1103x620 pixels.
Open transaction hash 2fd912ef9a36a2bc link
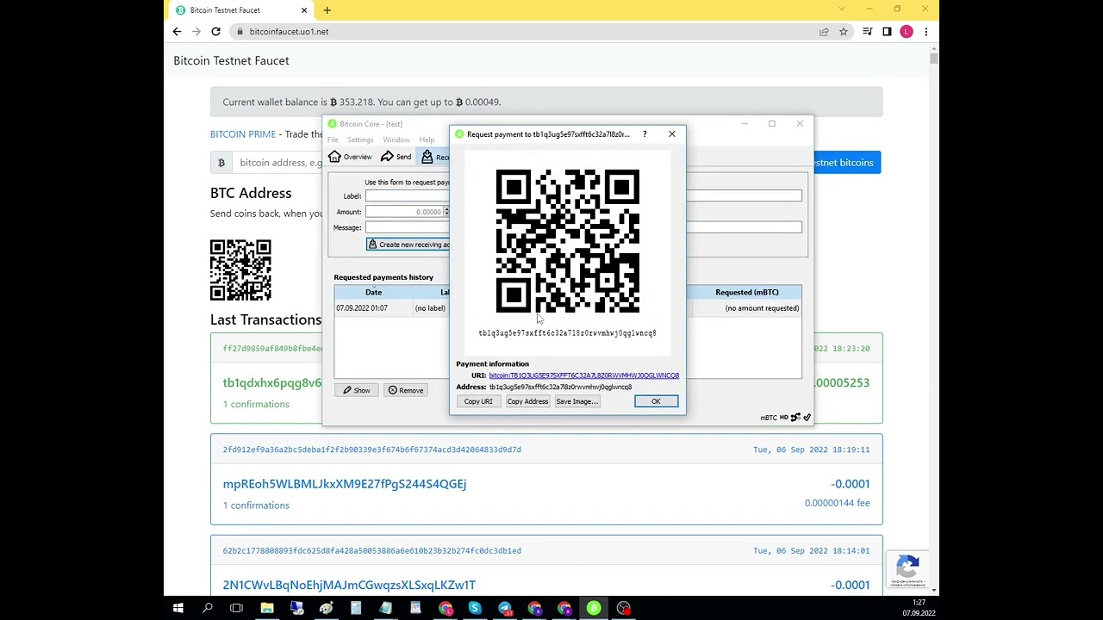coord(371,449)
